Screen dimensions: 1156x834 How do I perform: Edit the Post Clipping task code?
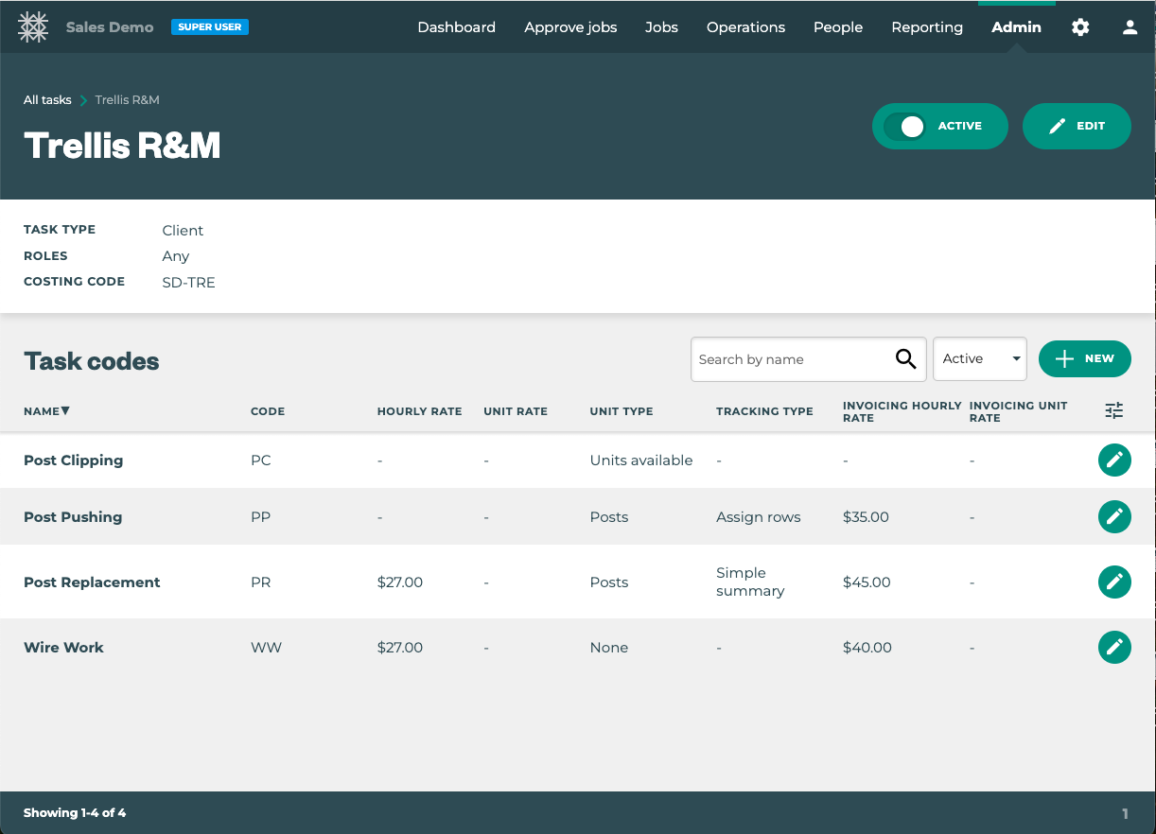point(1114,460)
